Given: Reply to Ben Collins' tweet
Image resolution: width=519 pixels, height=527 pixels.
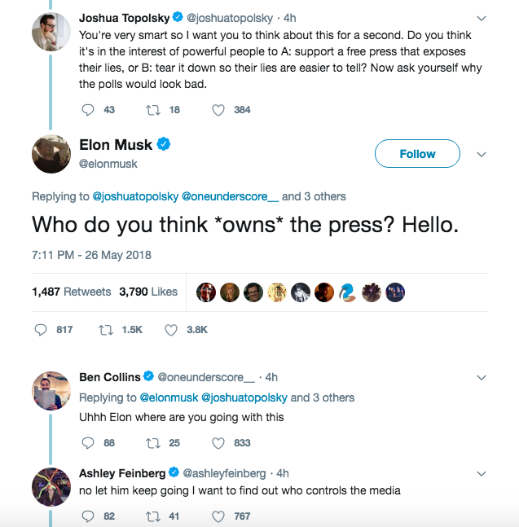Looking at the screenshot, I should coord(88,443).
